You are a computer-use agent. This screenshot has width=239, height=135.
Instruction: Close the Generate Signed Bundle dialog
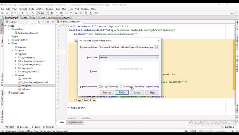click(x=159, y=41)
